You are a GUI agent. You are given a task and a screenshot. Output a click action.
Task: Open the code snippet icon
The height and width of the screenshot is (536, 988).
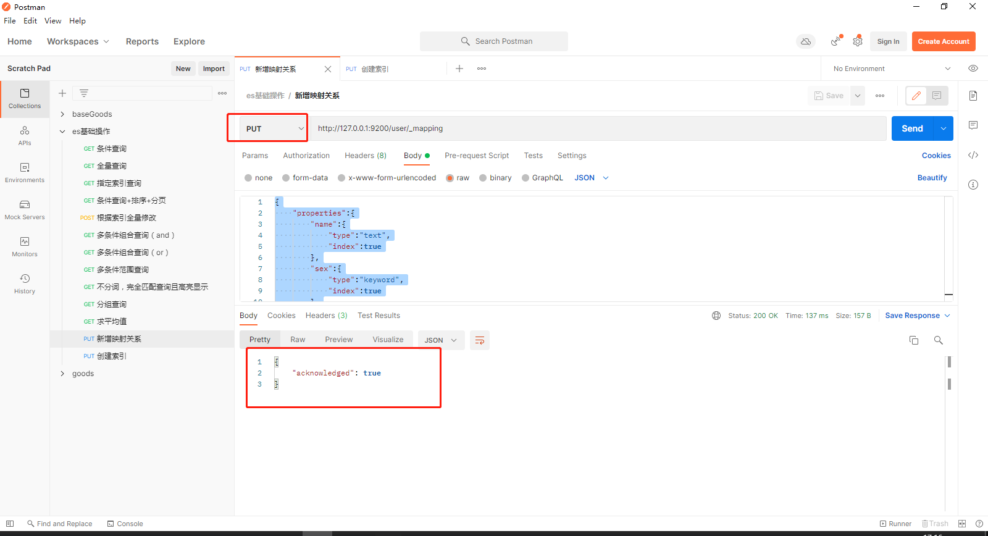[973, 155]
